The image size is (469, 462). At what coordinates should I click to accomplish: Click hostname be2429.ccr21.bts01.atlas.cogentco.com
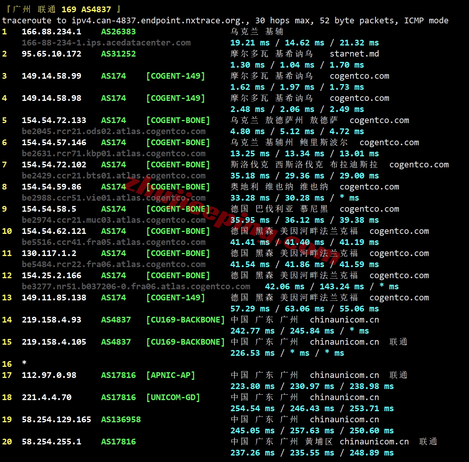pos(114,176)
